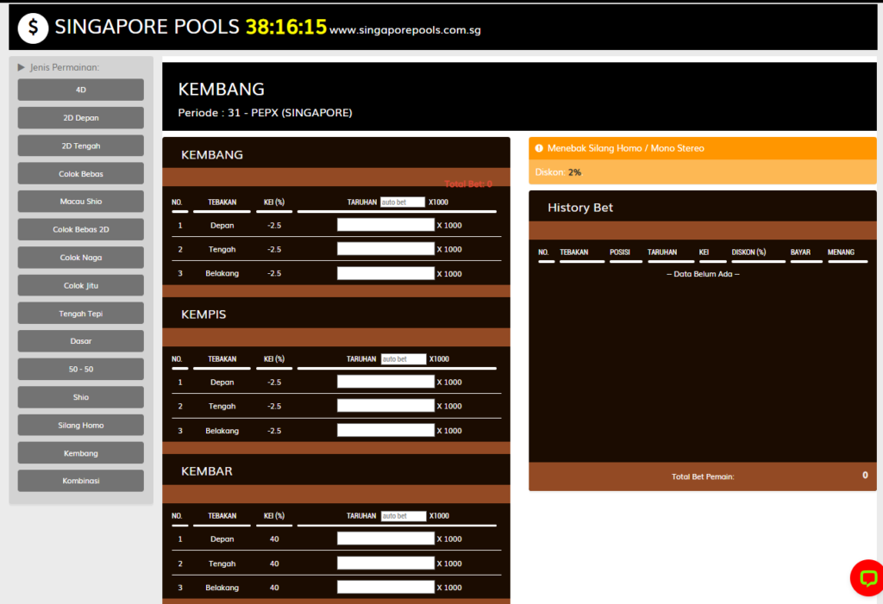The image size is (883, 604).
Task: Choose the Colok Naga game
Action: coord(80,258)
